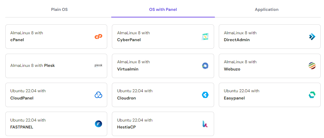Click the Webuzo striped globe icon
324x138 pixels.
click(312, 66)
